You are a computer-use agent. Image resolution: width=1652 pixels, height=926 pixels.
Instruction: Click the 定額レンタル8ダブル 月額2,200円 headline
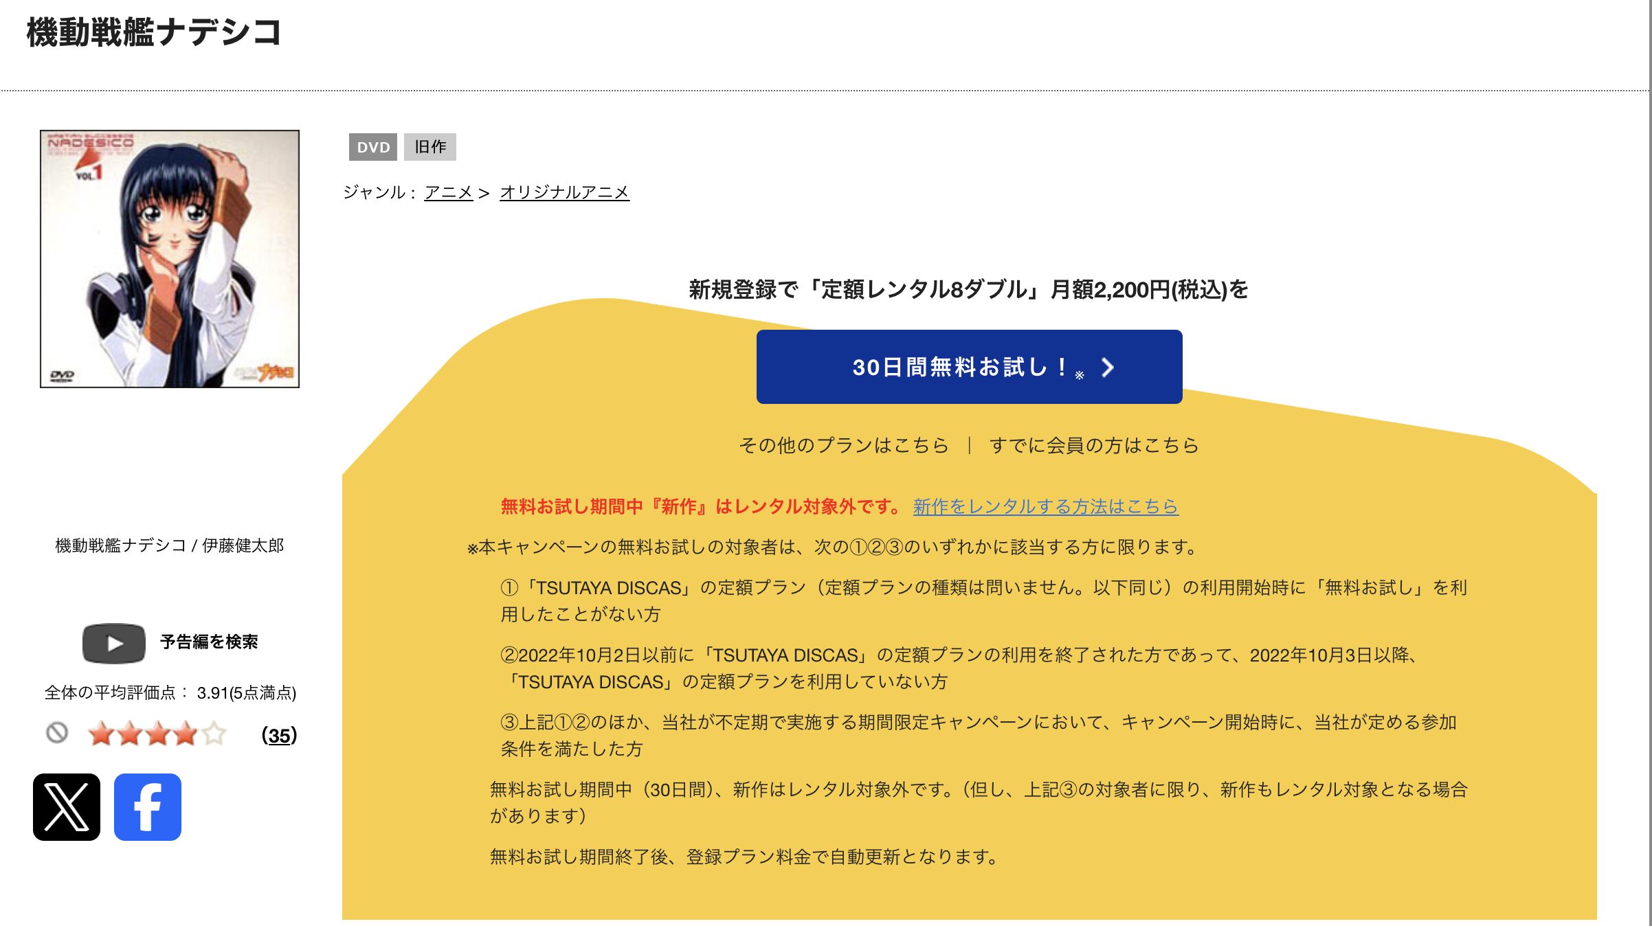tap(969, 289)
